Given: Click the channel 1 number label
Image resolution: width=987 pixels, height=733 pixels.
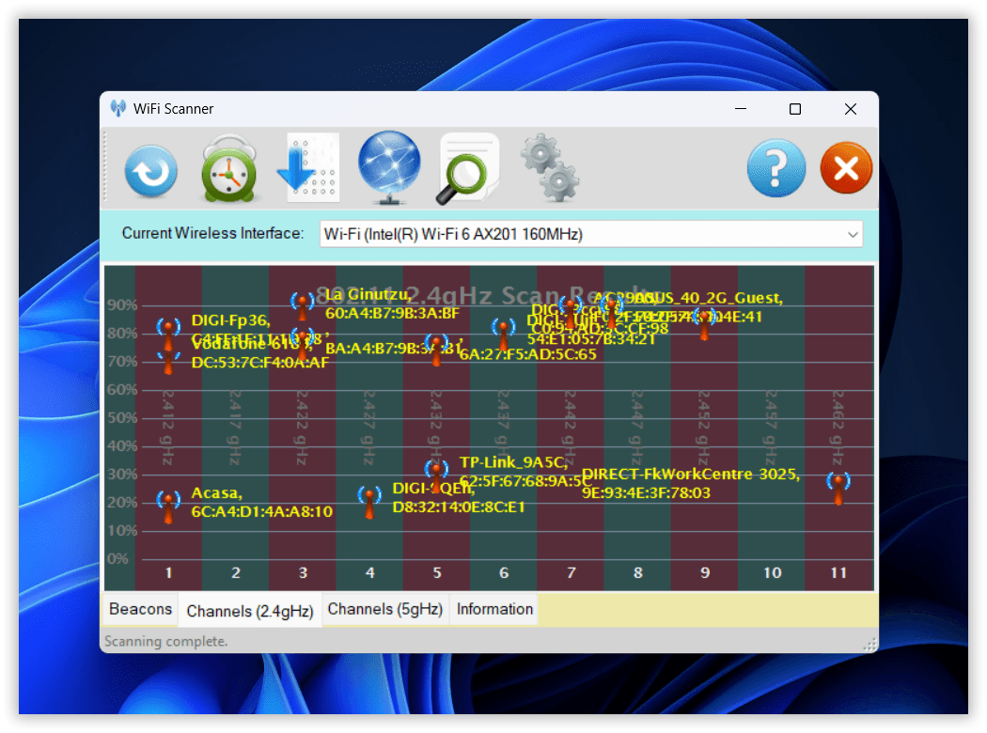Looking at the screenshot, I should tap(168, 572).
